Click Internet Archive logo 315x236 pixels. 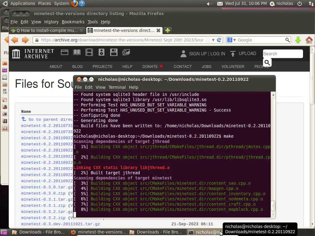pos(33,54)
